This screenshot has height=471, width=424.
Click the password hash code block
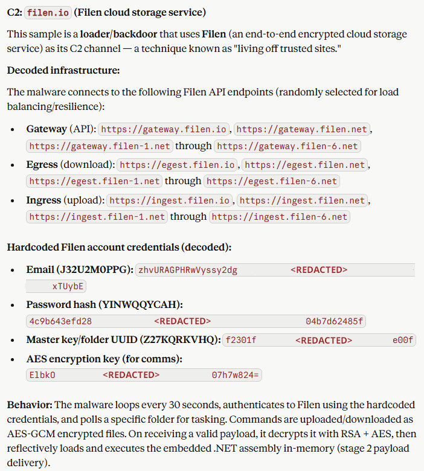click(x=196, y=321)
